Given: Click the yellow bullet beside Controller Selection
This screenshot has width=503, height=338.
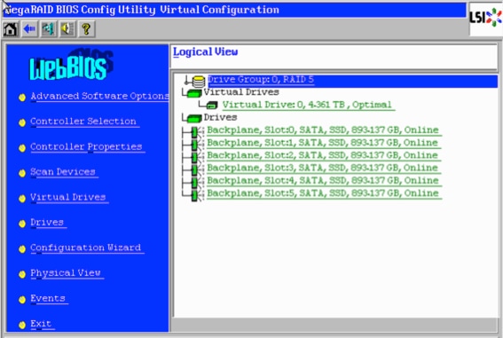Looking at the screenshot, I should [x=22, y=122].
